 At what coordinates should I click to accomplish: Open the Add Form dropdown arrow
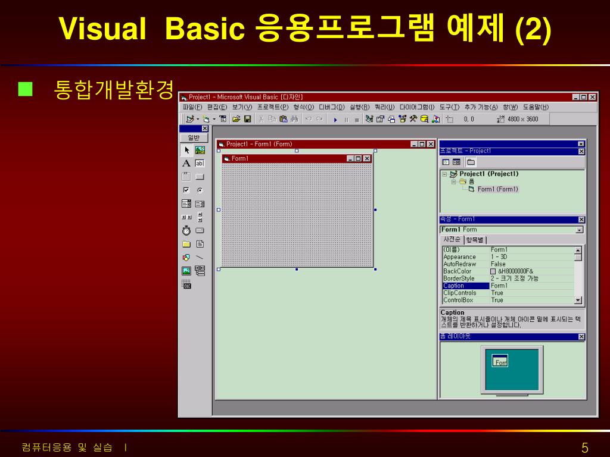click(x=214, y=119)
